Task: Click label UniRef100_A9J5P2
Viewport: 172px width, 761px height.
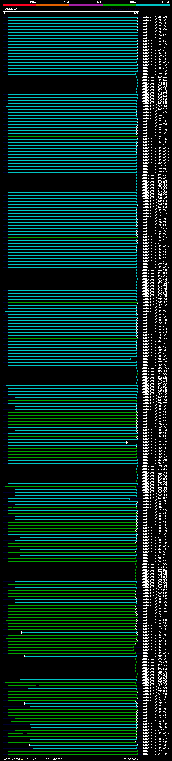Action: [x=154, y=445]
